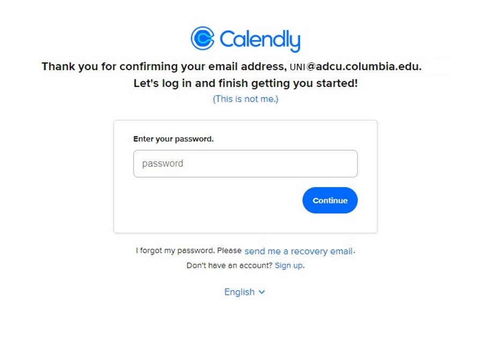The width and height of the screenshot is (488, 343).
Task: Open the English language dropdown
Action: (245, 292)
